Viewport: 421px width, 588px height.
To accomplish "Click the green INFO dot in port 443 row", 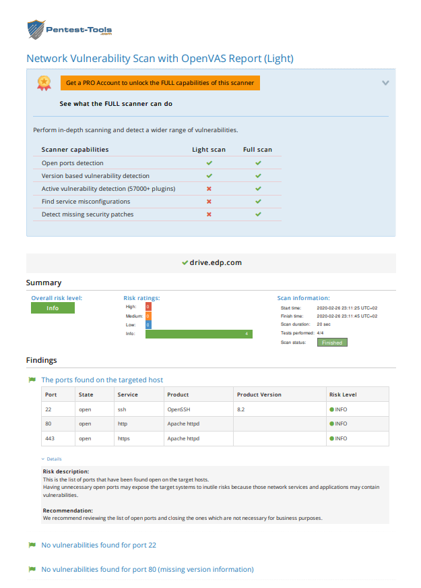I will pyautogui.click(x=332, y=438).
